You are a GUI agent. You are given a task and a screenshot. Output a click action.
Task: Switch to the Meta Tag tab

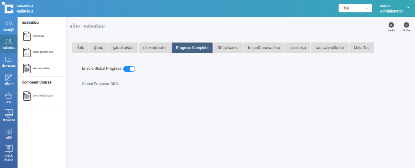(361, 48)
